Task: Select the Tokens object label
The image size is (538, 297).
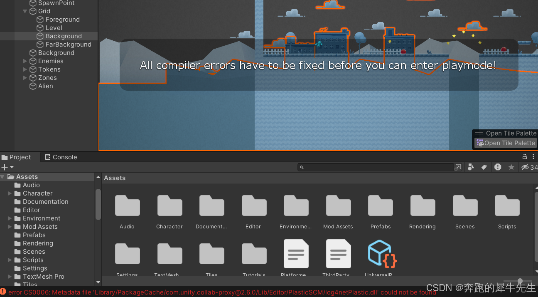Action: 49,69
